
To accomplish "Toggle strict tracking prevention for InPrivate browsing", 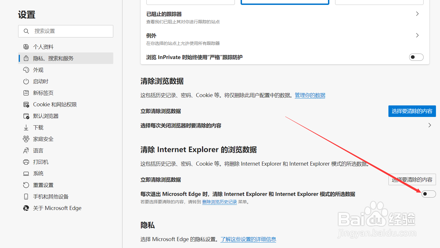I will [416, 57].
